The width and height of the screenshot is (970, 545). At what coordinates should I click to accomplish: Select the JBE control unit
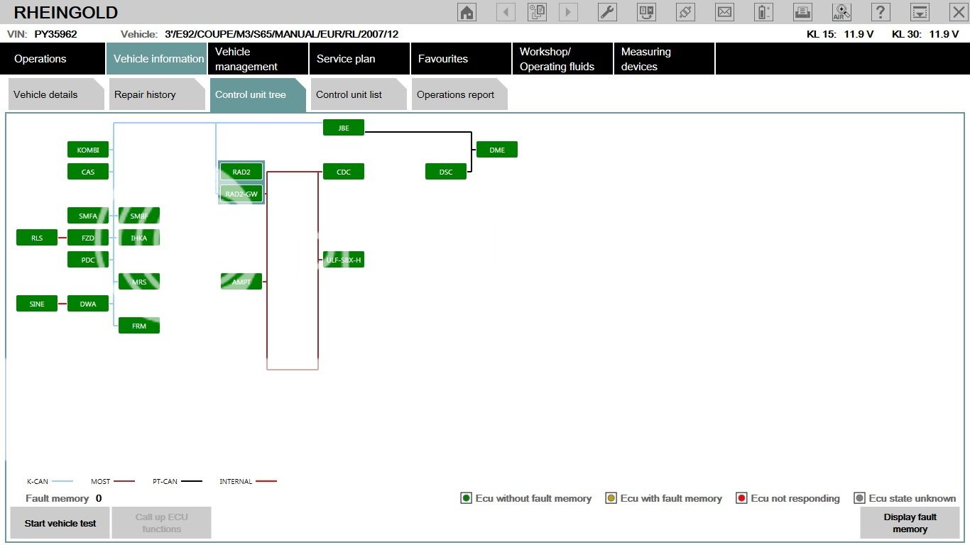344,128
